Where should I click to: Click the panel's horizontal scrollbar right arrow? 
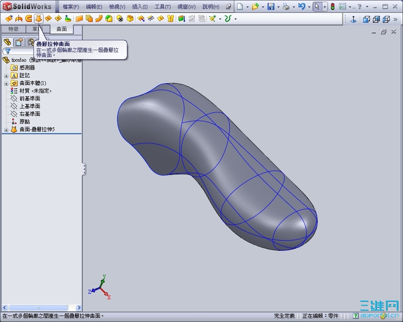click(x=78, y=307)
